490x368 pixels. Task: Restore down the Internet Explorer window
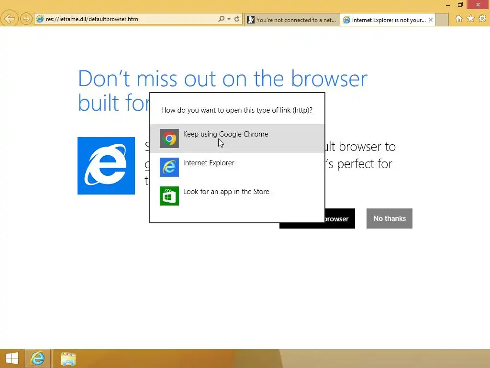coord(460,5)
